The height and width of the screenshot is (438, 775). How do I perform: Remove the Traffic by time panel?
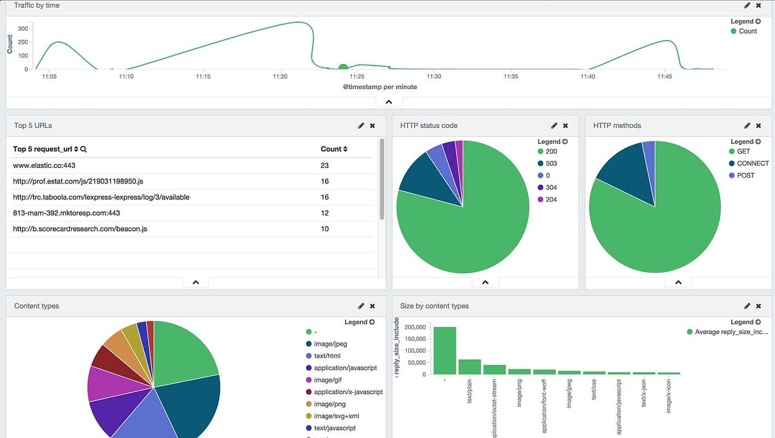coord(759,5)
